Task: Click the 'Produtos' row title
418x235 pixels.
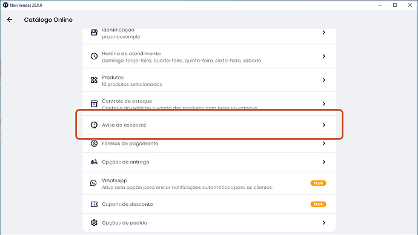Action: pyautogui.click(x=113, y=78)
